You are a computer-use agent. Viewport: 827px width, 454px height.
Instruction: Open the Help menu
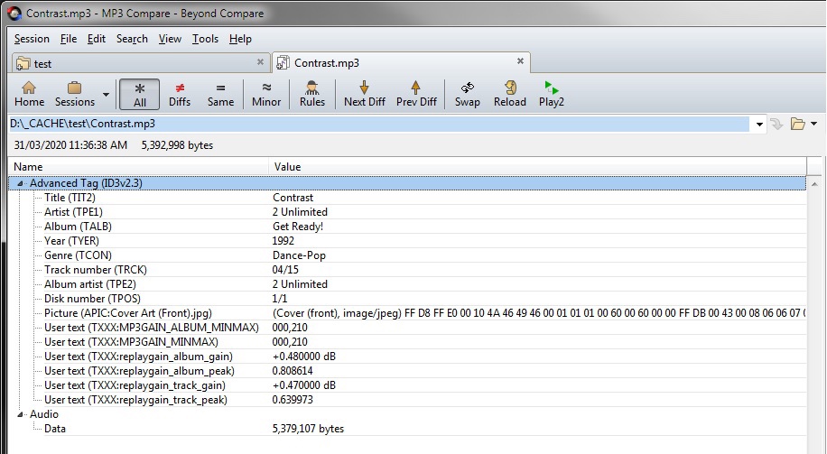tap(240, 39)
